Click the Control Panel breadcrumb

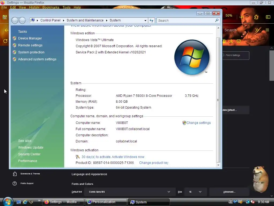[x=50, y=20]
